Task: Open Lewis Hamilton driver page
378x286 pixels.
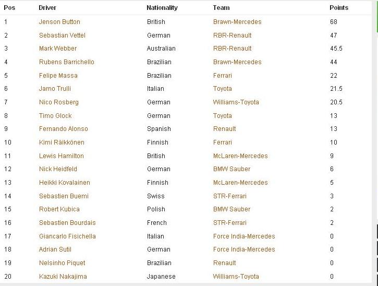Action: 62,156
